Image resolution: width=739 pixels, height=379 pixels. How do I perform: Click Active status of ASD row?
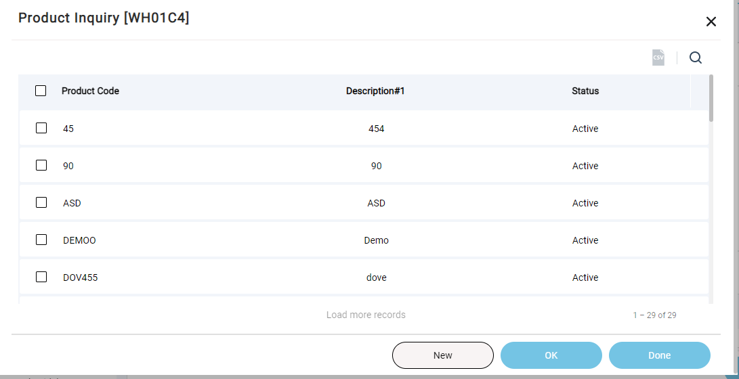point(585,204)
